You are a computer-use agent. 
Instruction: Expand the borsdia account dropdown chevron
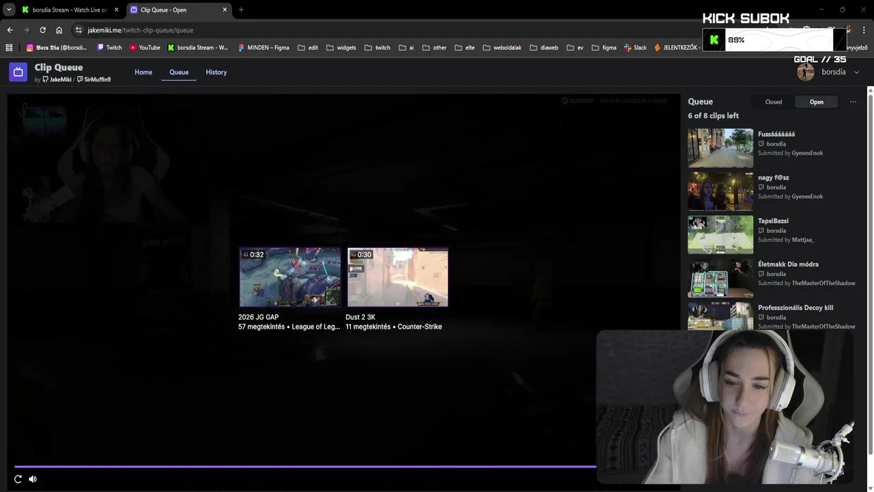[x=856, y=72]
